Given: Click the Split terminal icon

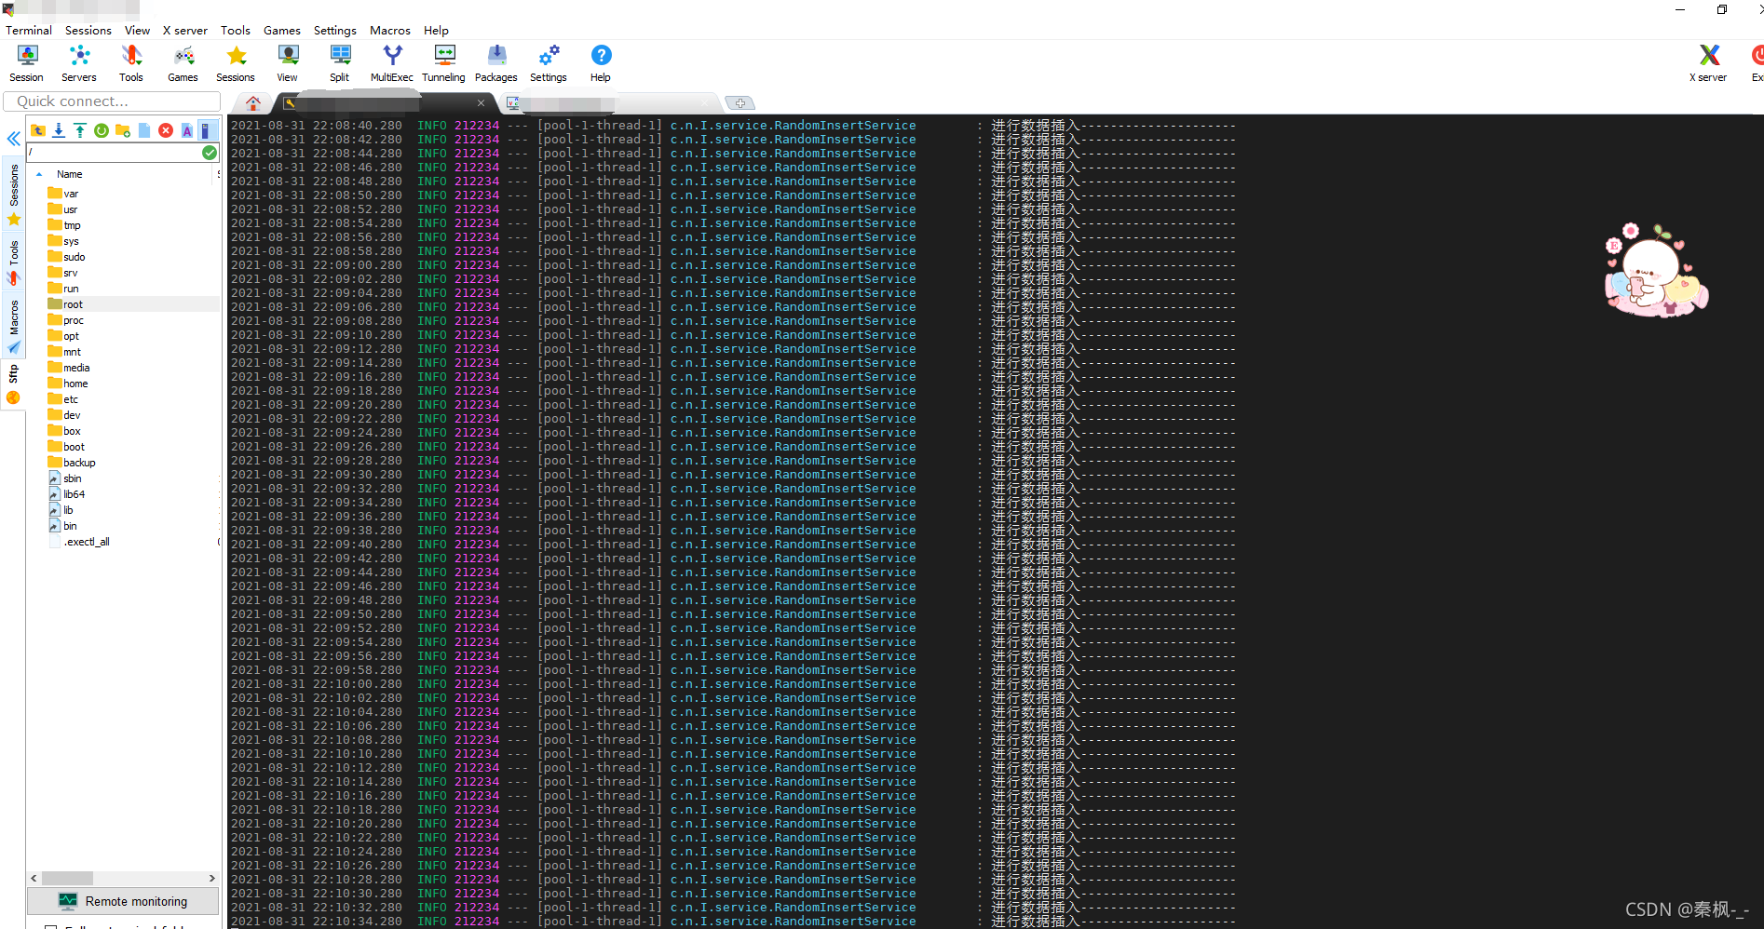Looking at the screenshot, I should point(340,63).
